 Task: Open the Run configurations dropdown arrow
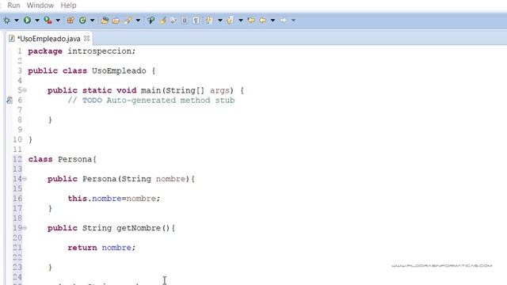click(37, 21)
